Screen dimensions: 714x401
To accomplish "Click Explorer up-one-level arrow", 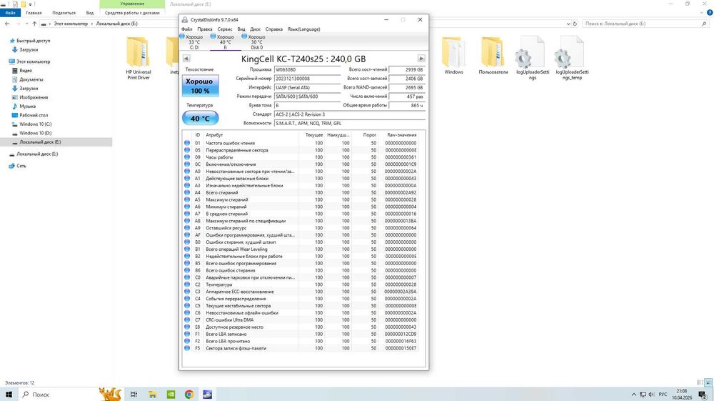I will 34,24.
